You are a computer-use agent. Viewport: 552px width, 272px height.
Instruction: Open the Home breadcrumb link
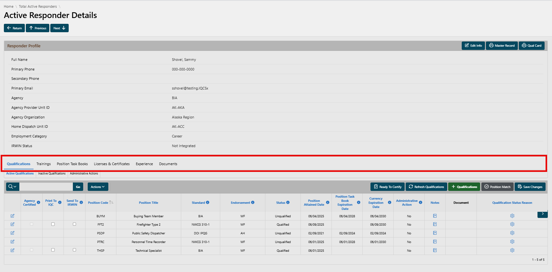pos(9,6)
